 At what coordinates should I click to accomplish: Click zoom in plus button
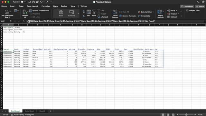click(x=195, y=115)
